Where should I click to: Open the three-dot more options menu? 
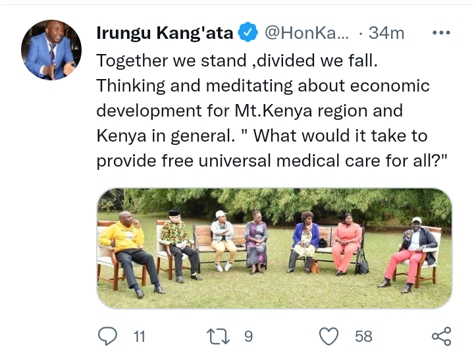pos(441,32)
